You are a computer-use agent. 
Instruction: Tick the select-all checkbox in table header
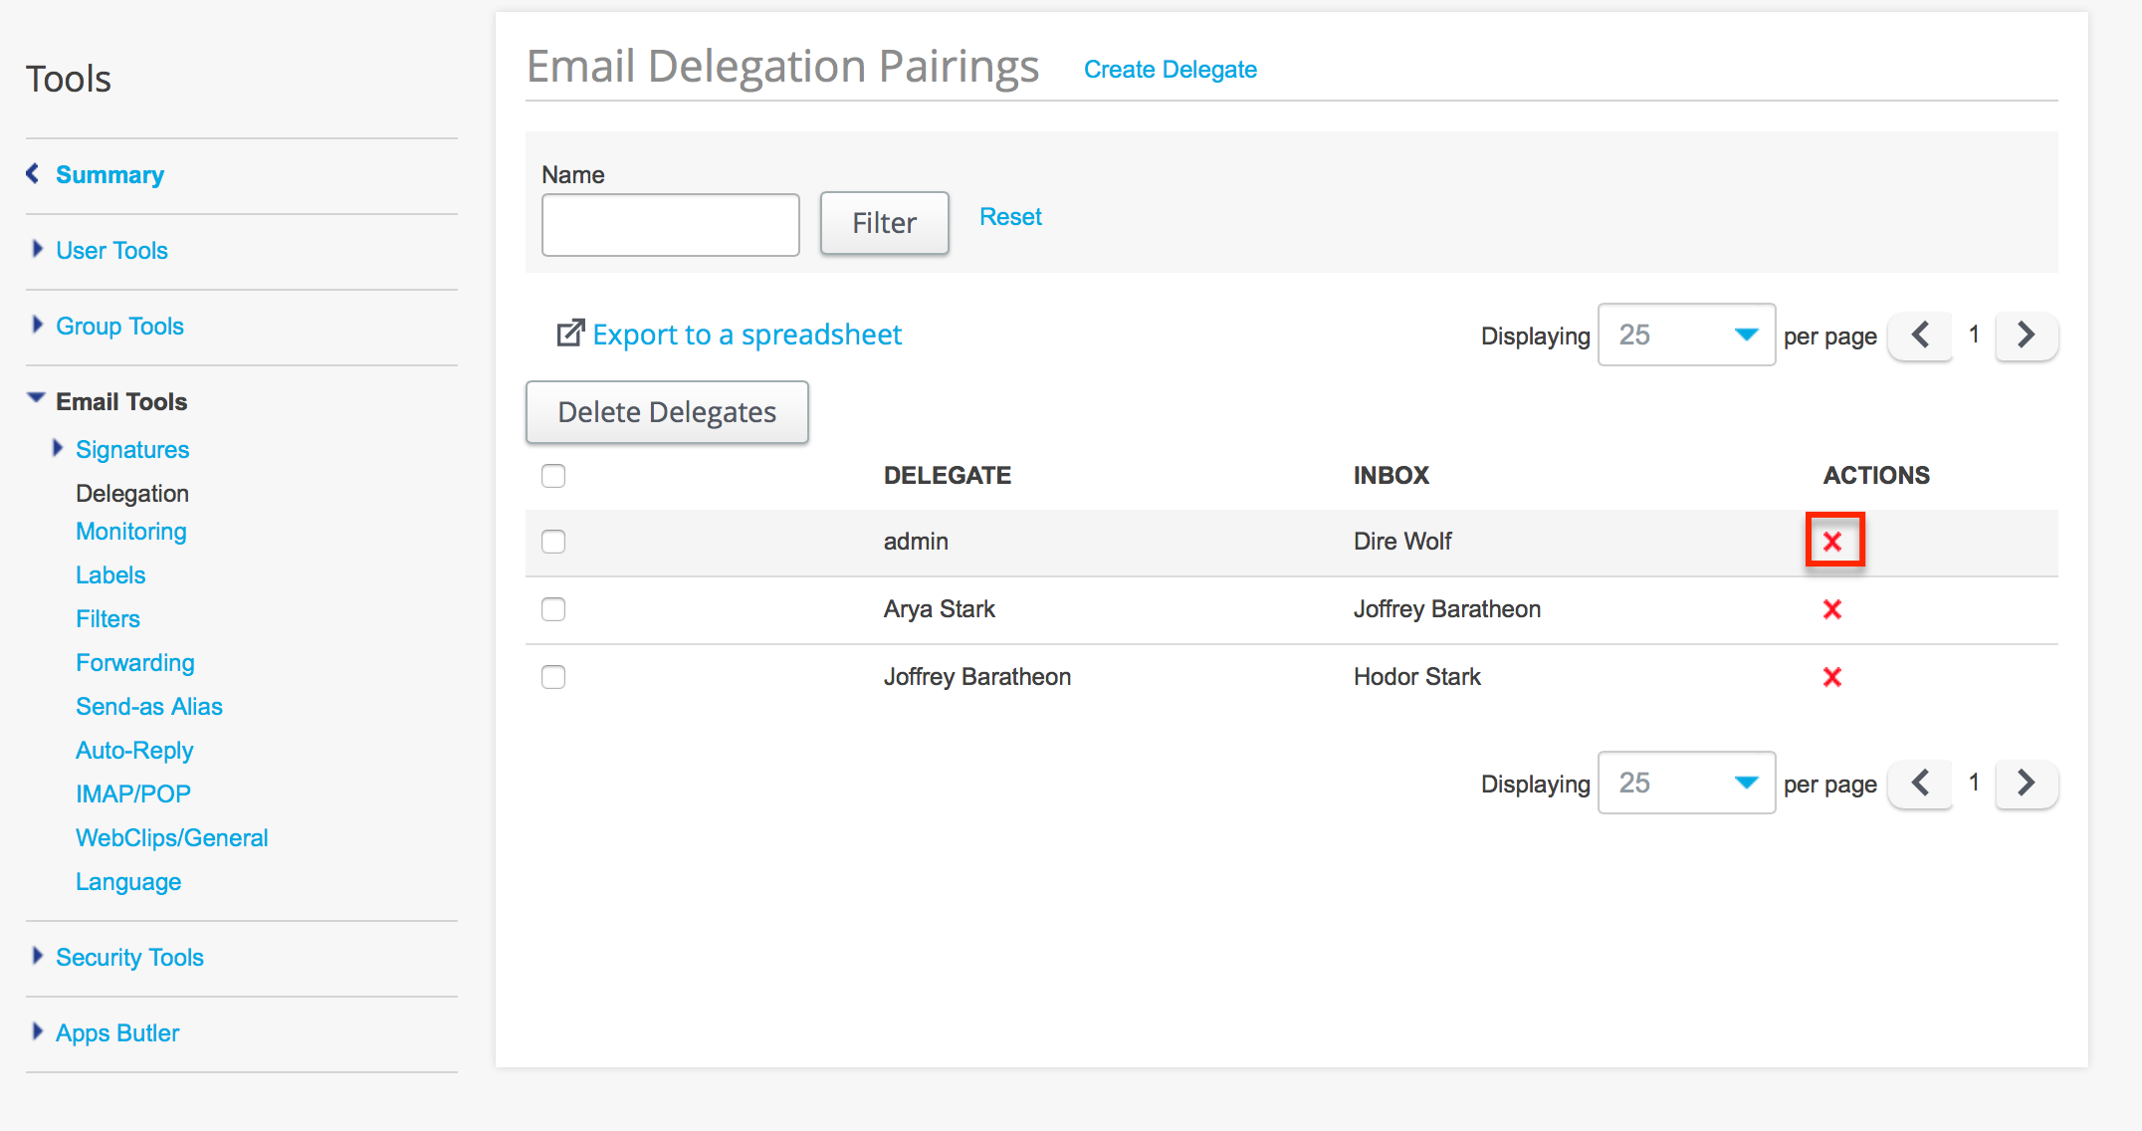coord(553,476)
